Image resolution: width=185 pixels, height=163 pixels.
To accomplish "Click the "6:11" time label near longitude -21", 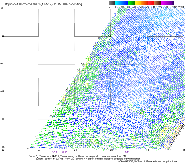I will [x=127, y=152].
